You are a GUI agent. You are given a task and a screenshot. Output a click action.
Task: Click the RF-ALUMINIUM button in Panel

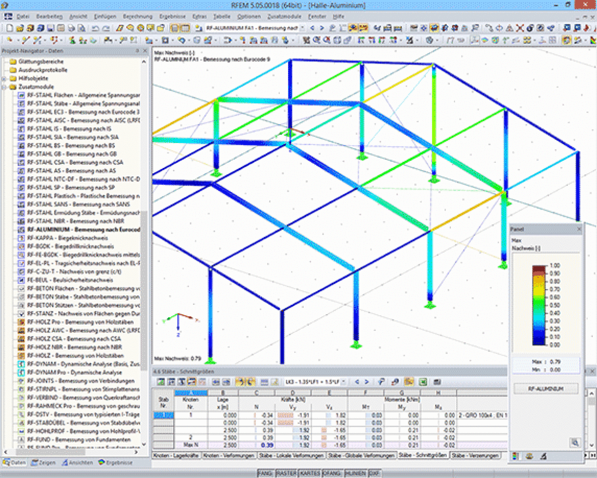[546, 389]
